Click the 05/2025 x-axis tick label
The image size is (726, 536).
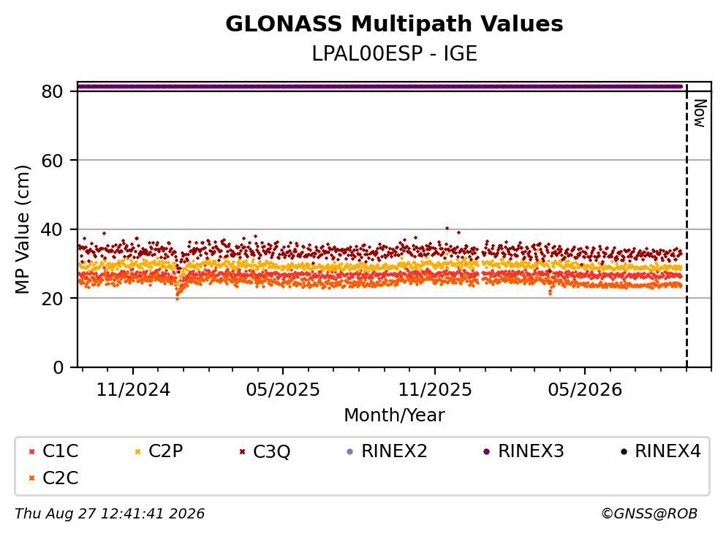pos(283,390)
